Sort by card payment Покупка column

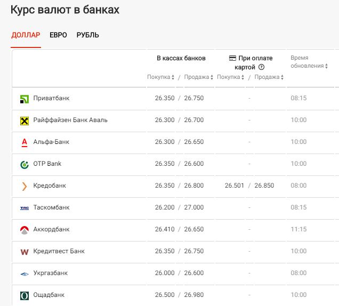click(x=230, y=77)
